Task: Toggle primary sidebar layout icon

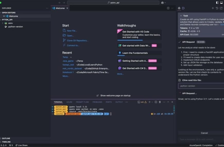Action: click(x=217, y=3)
